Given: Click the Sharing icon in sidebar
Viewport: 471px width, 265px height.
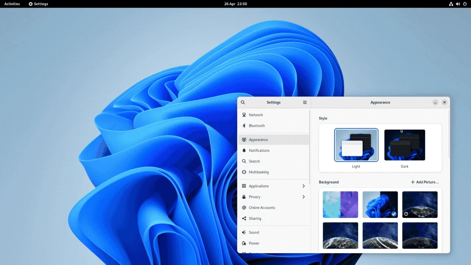Looking at the screenshot, I should coord(244,218).
